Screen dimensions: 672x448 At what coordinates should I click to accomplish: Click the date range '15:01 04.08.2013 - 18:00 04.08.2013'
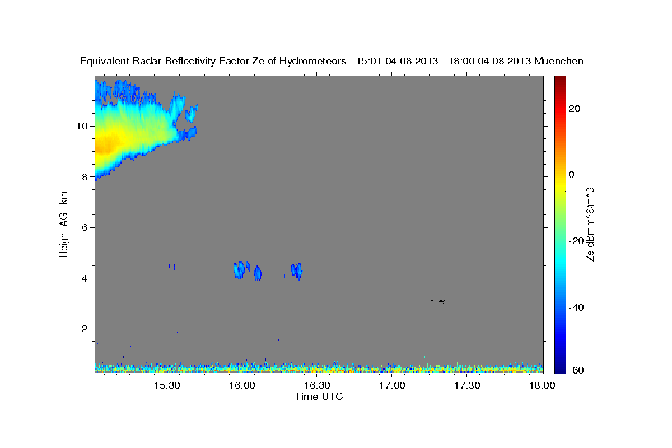444,62
